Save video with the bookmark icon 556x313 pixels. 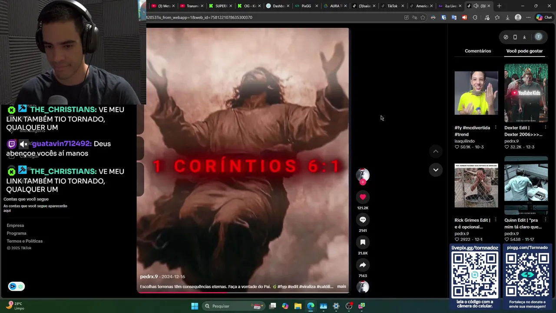(x=363, y=242)
